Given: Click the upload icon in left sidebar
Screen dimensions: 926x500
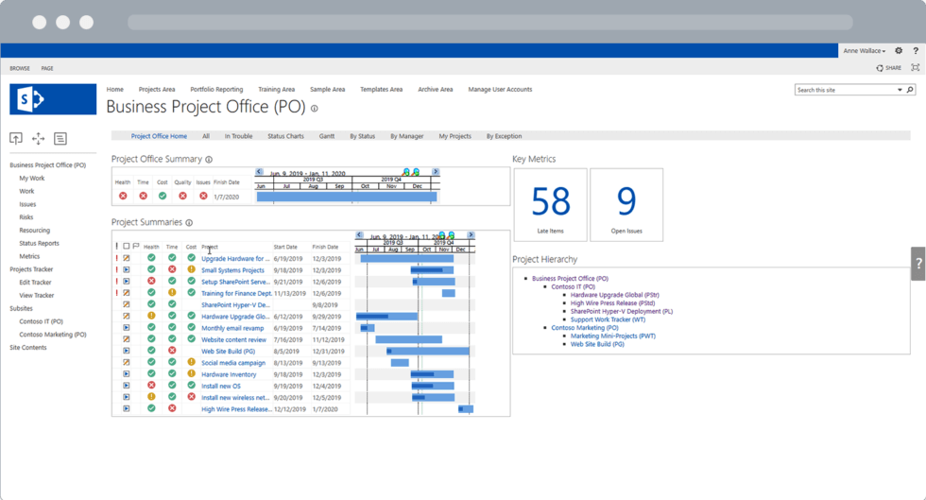Looking at the screenshot, I should click(16, 139).
